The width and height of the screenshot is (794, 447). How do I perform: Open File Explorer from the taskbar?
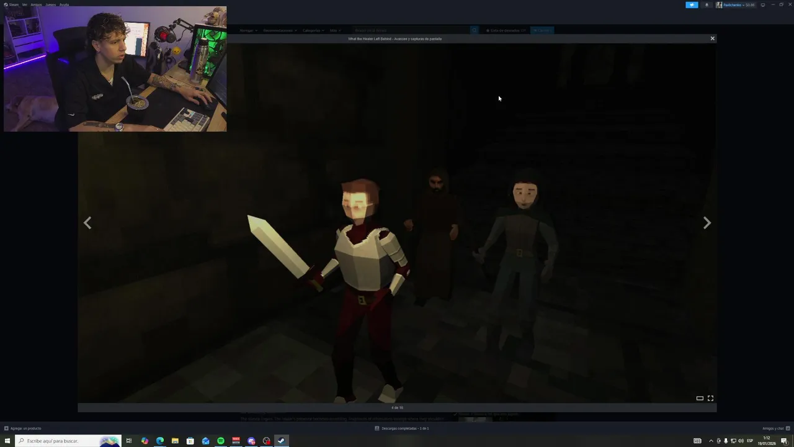point(175,441)
